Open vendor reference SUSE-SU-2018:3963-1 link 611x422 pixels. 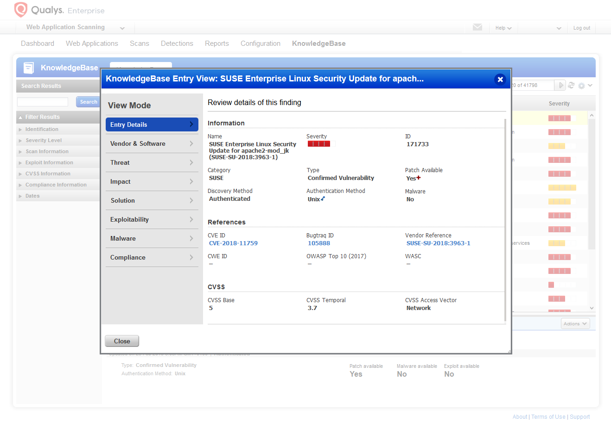click(x=438, y=243)
